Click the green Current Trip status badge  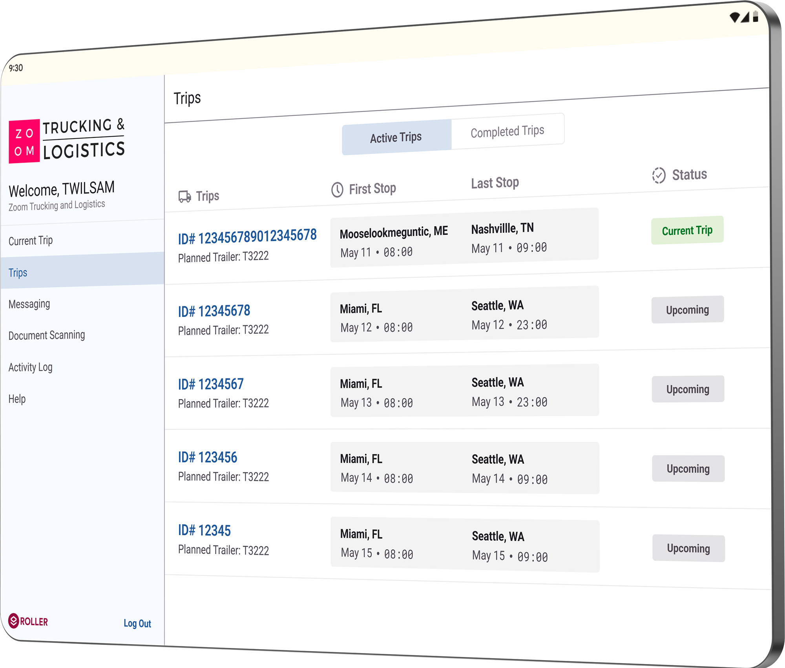[x=687, y=231]
